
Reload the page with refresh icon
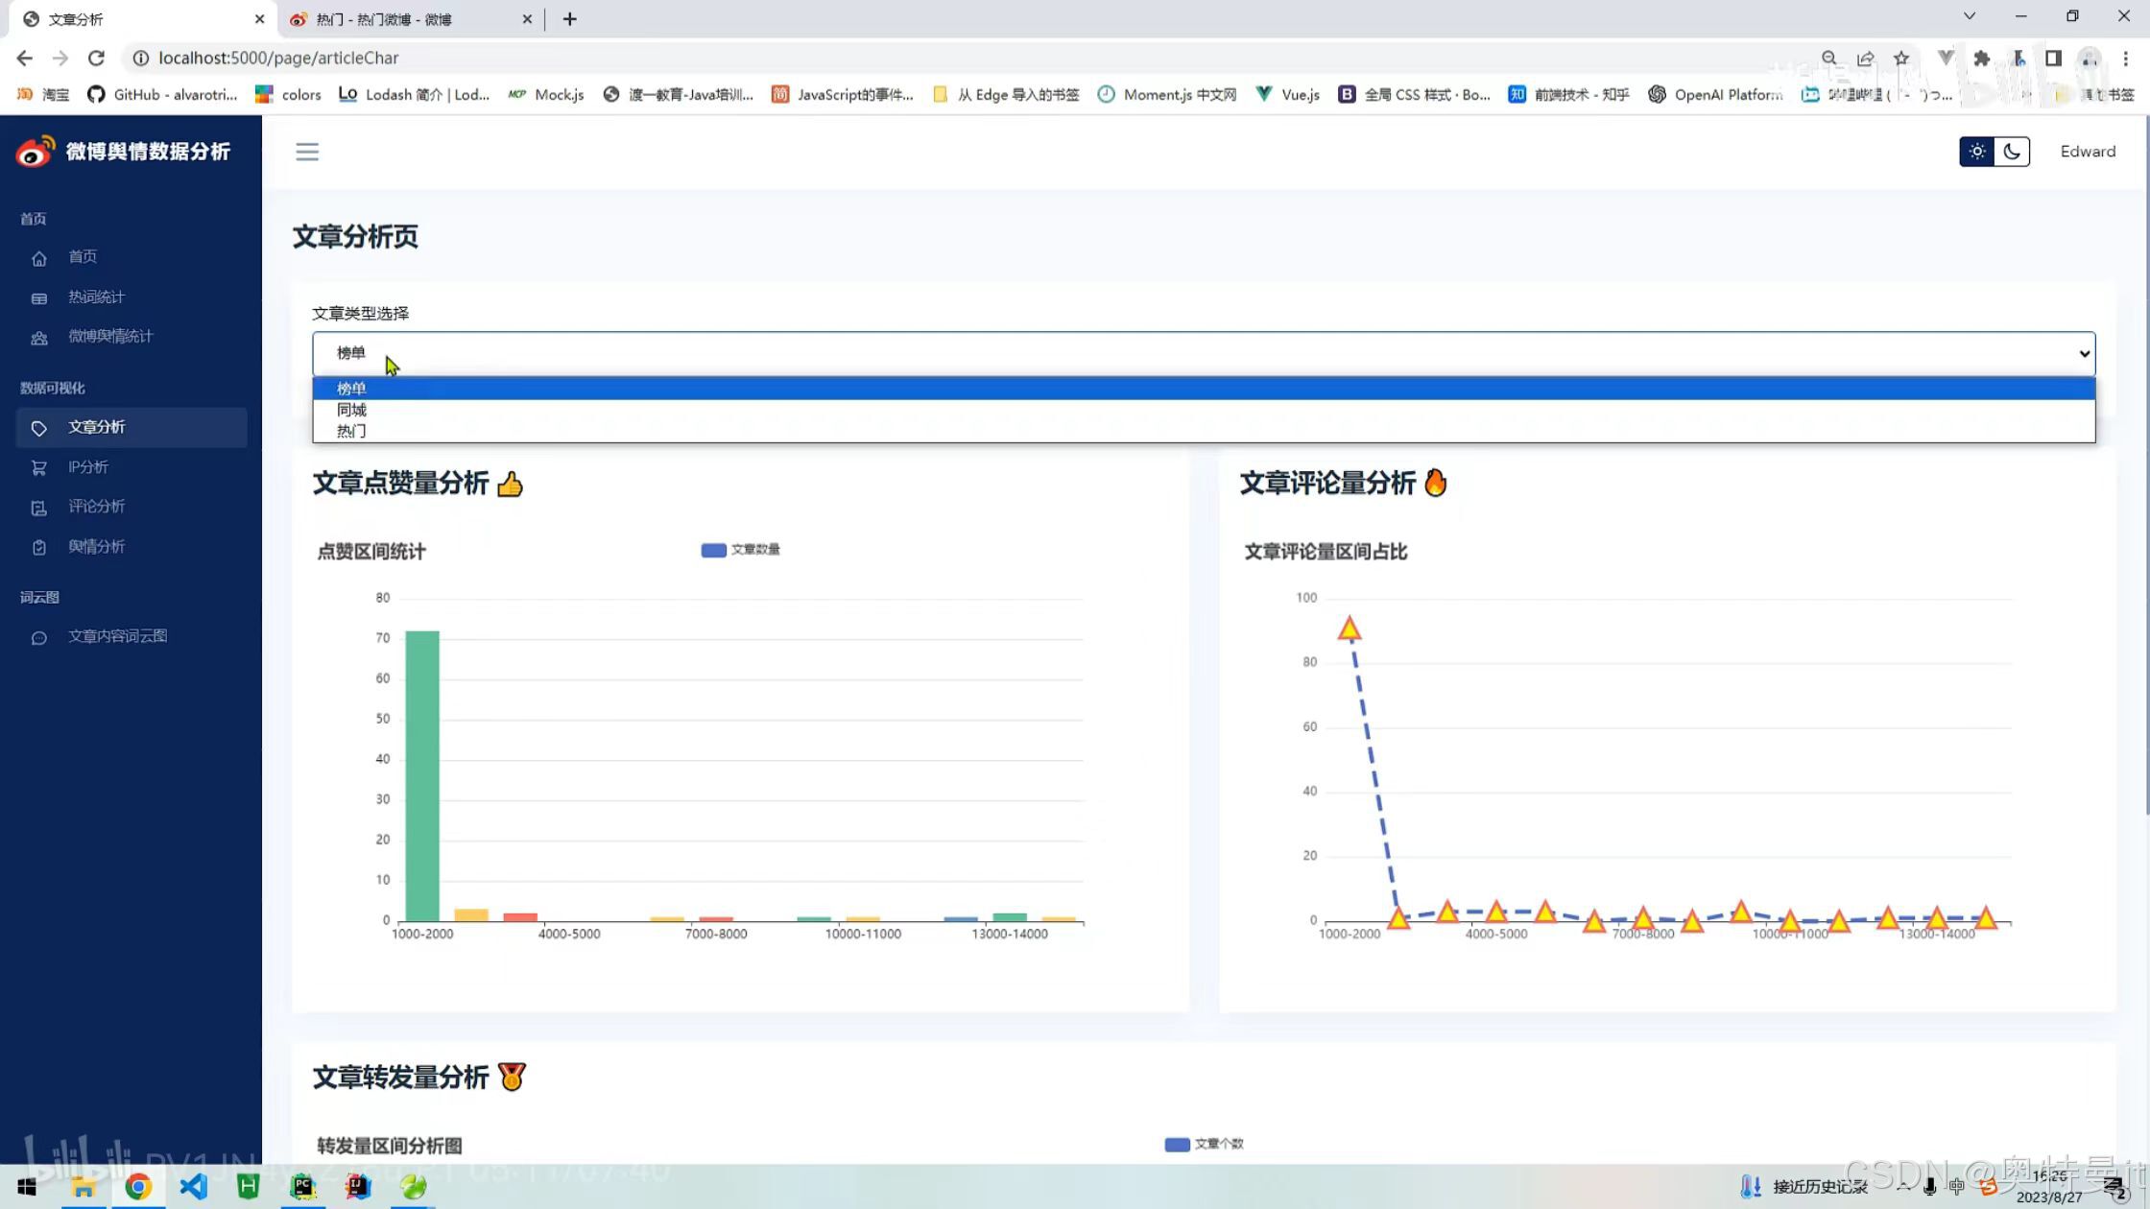click(96, 59)
